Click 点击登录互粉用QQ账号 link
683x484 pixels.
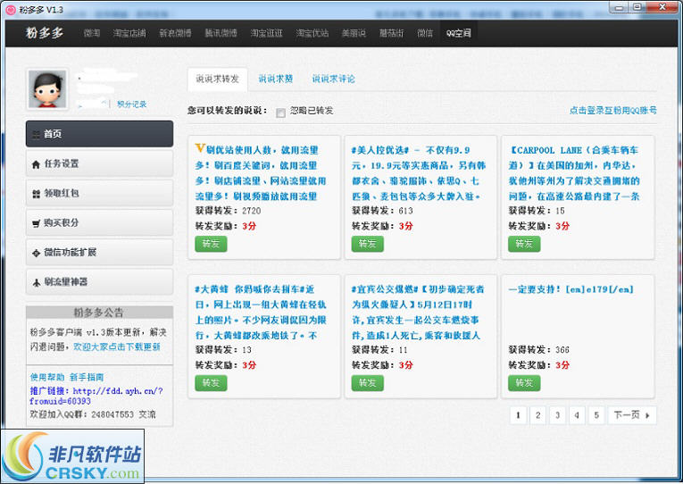[x=612, y=111]
